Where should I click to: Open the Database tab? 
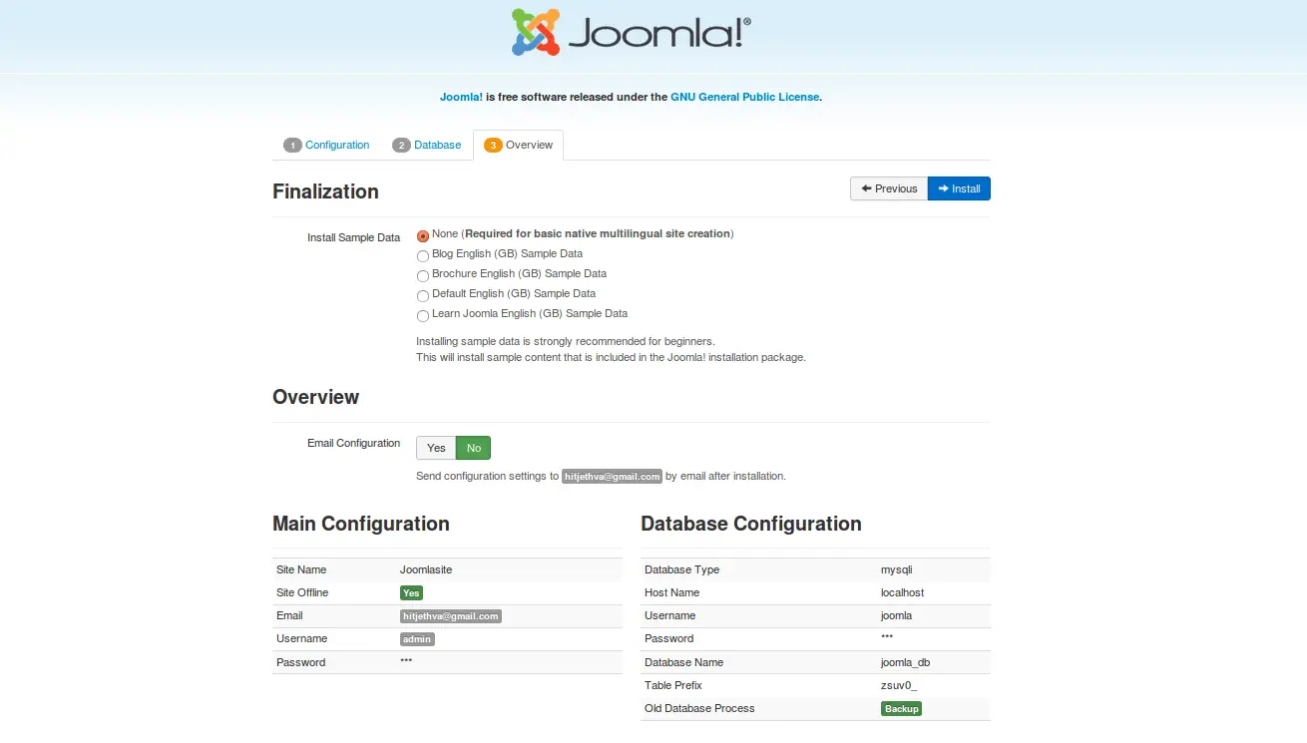[426, 146]
